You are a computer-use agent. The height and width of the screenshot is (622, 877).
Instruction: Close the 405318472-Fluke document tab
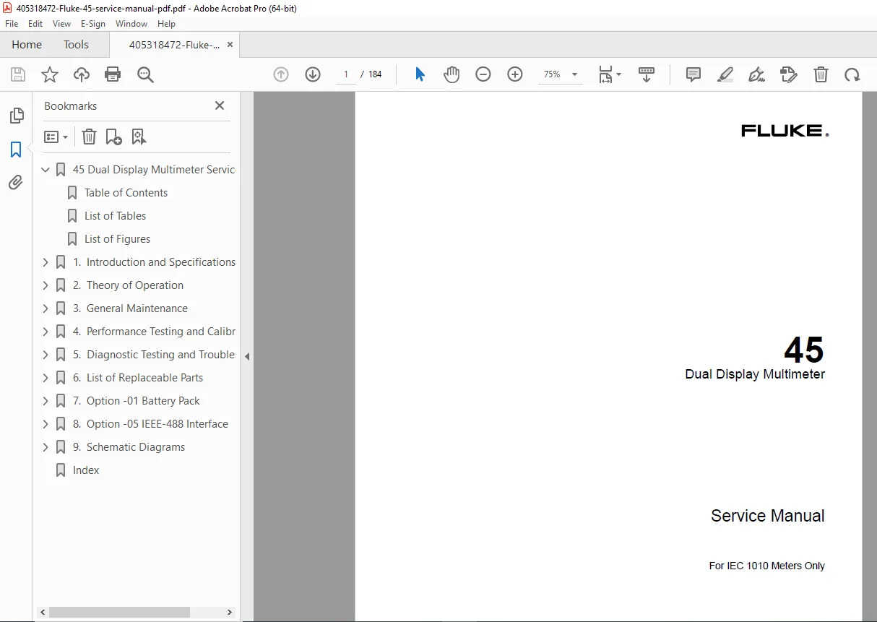[230, 45]
